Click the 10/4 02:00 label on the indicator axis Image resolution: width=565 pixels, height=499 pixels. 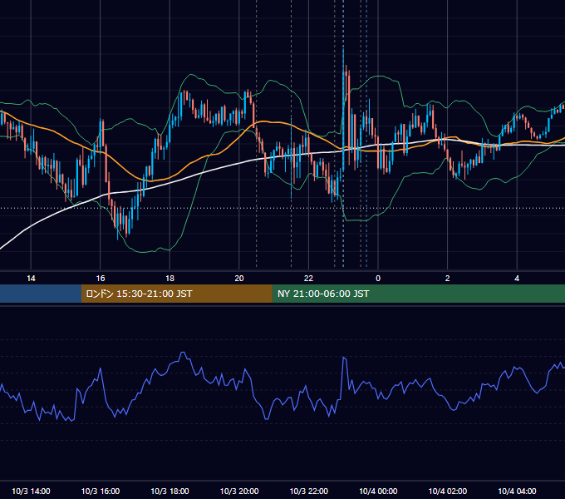tap(448, 491)
